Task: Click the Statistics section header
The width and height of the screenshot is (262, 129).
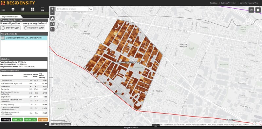Action: 24,59
